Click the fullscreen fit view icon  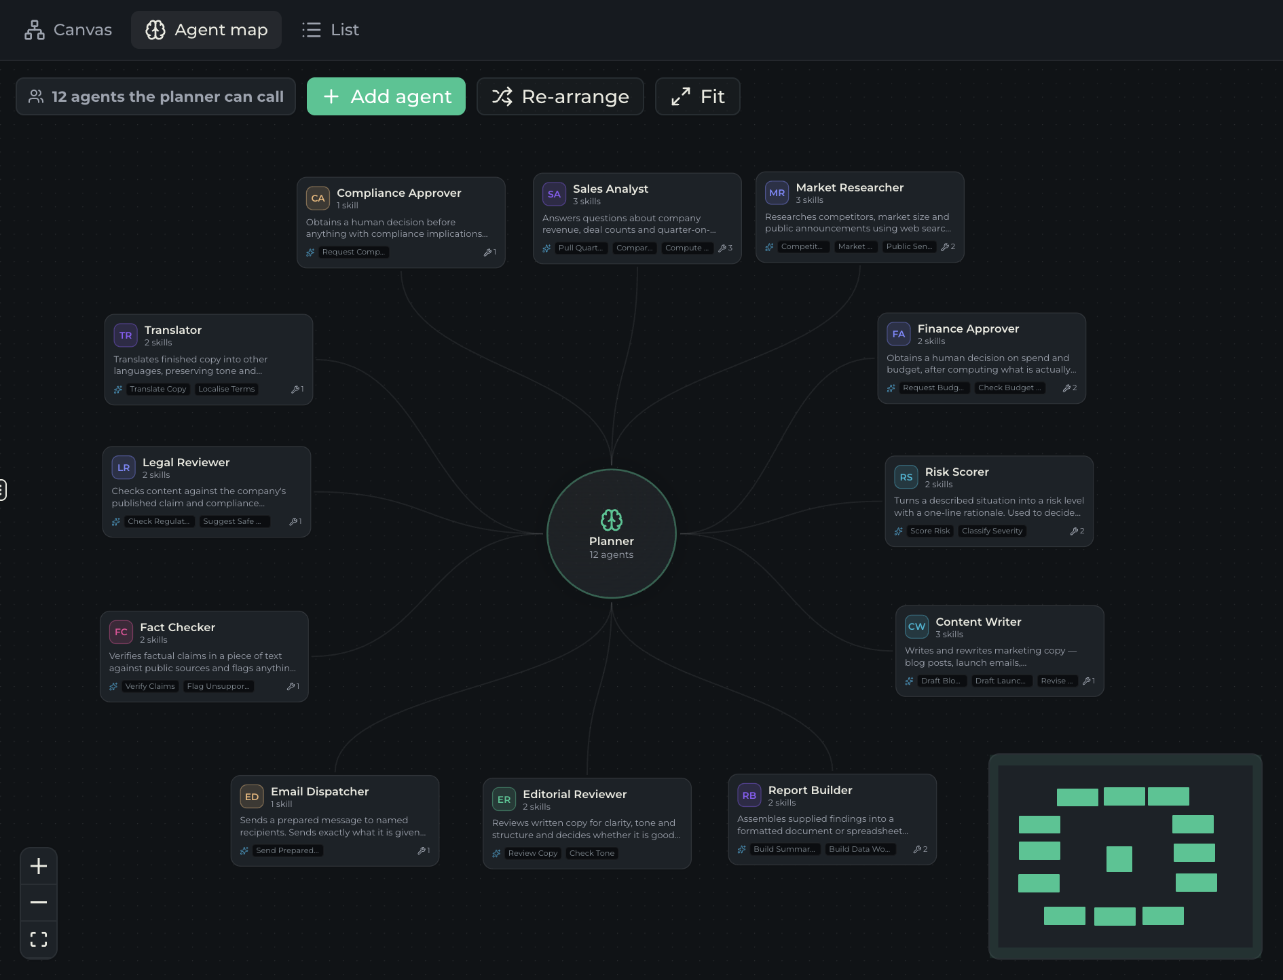pos(39,939)
